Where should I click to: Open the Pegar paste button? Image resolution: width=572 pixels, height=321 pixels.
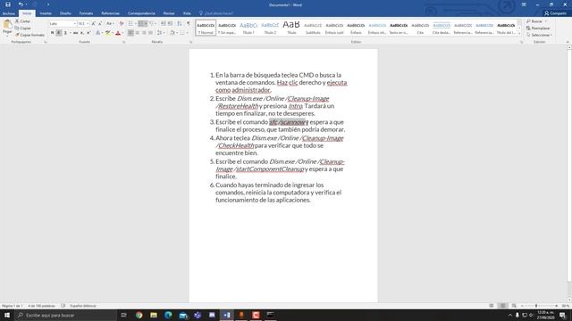click(7, 28)
